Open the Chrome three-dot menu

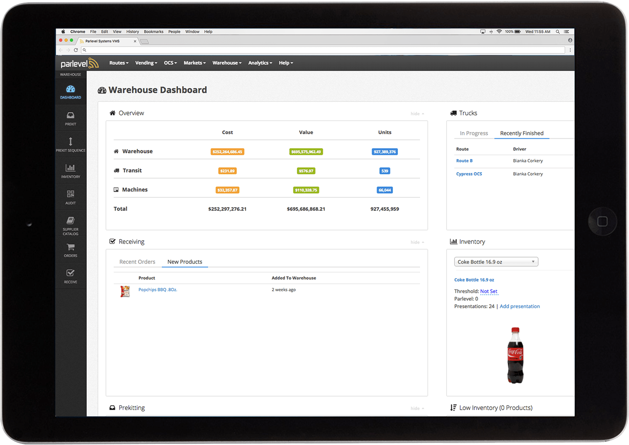(x=570, y=50)
